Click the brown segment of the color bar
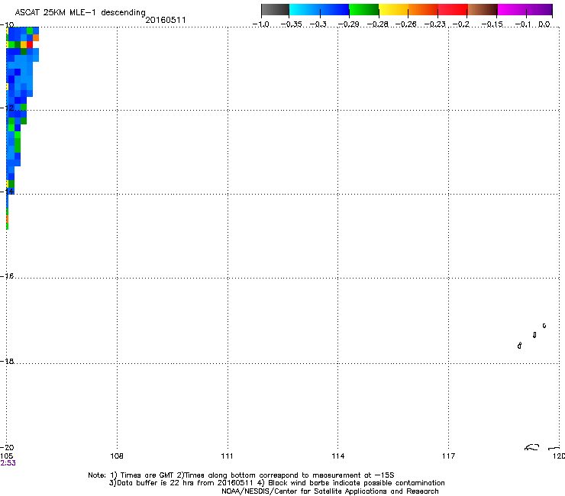 (x=483, y=9)
